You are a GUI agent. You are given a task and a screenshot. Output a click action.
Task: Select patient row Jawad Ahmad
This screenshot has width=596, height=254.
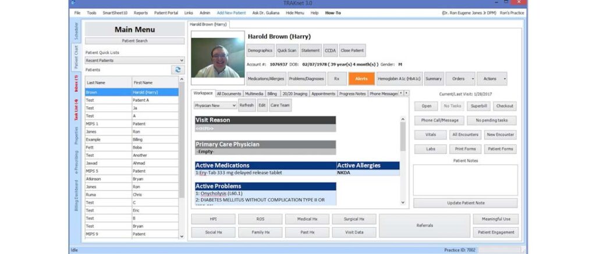[132, 163]
